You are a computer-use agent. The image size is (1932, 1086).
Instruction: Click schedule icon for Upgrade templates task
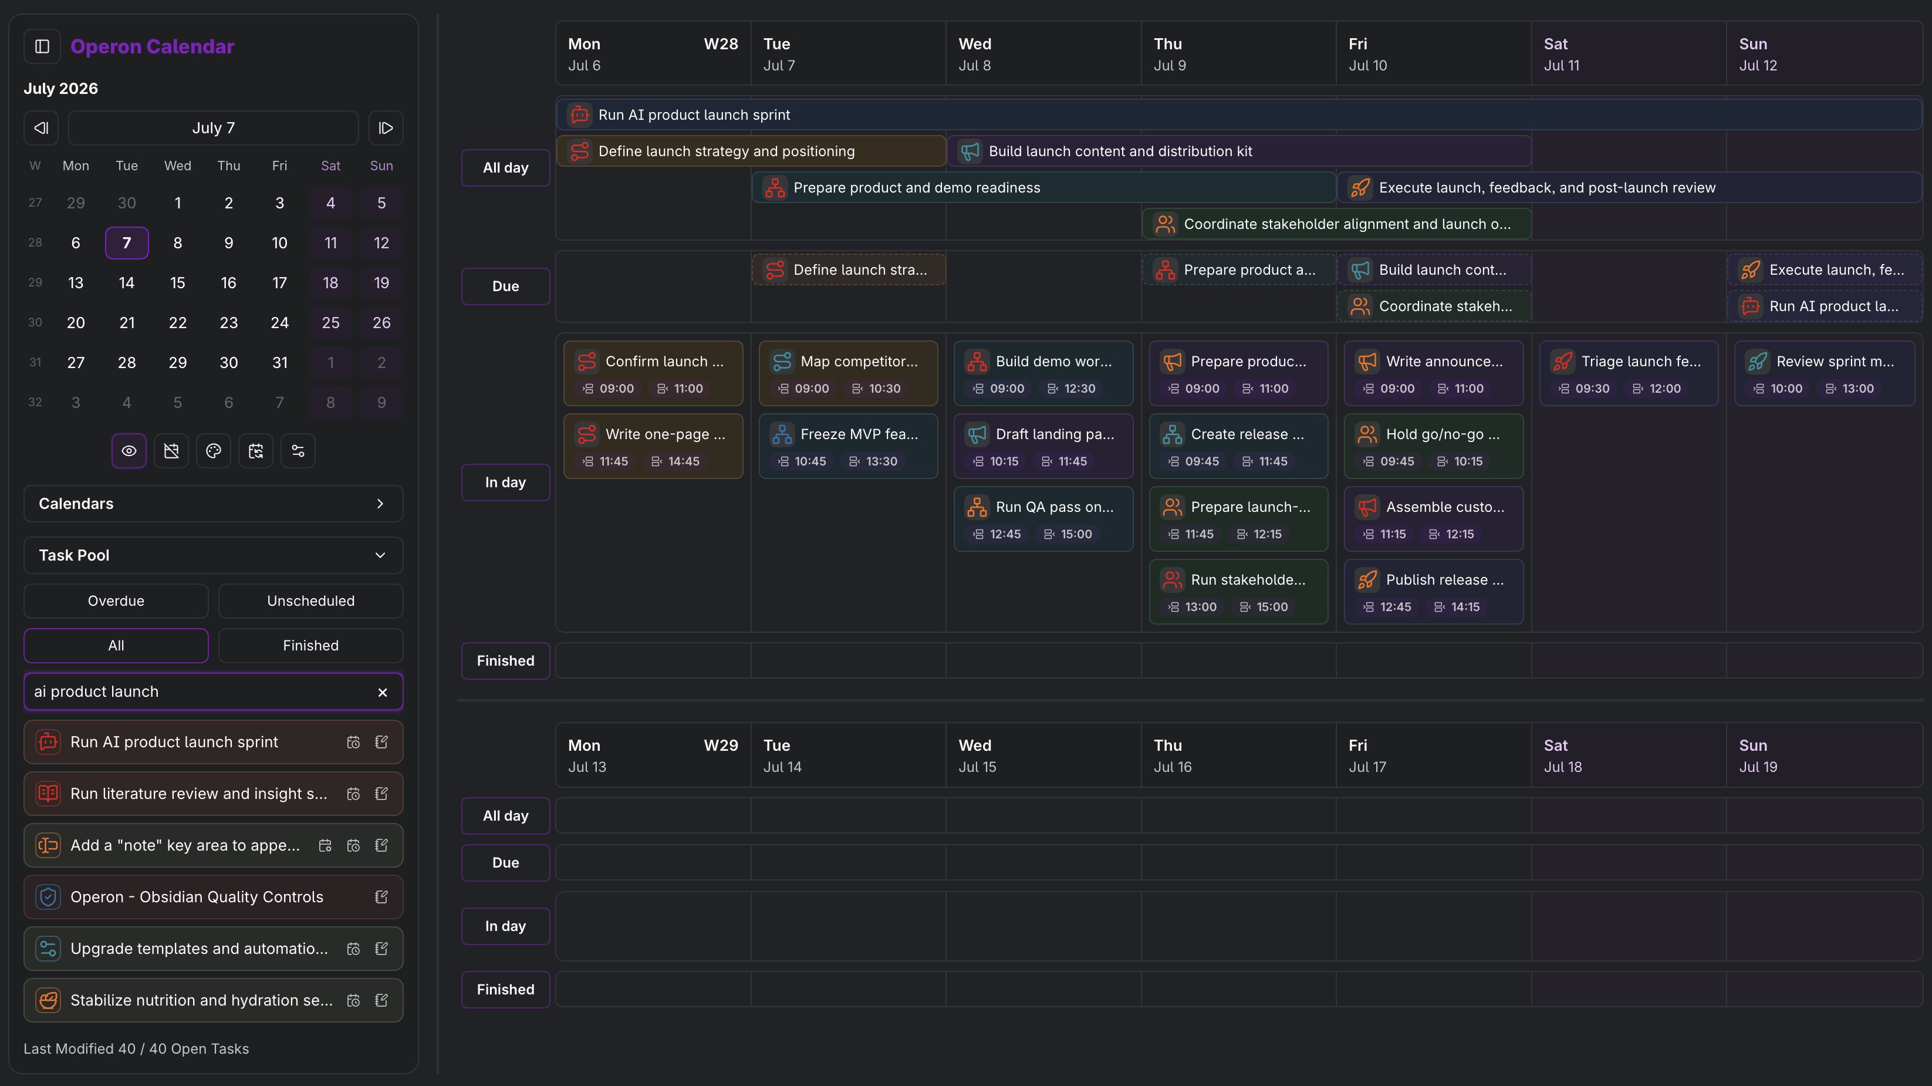pos(353,949)
